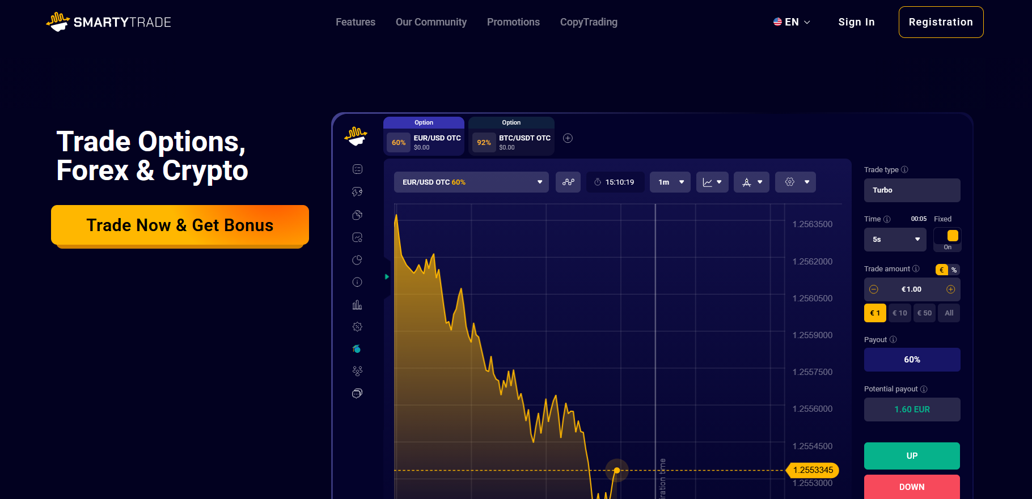This screenshot has height=499, width=1032.
Task: Select the € 50 preset amount
Action: (x=924, y=313)
